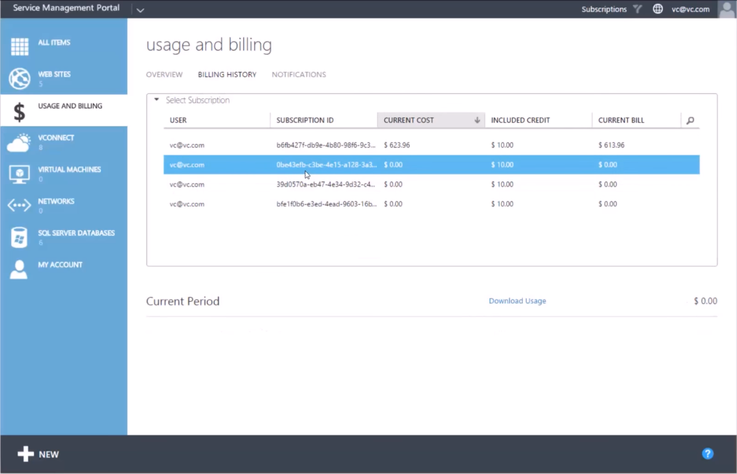Screen dimensions: 737x474
Task: Click the VConnect sidebar label
Action: (56, 138)
